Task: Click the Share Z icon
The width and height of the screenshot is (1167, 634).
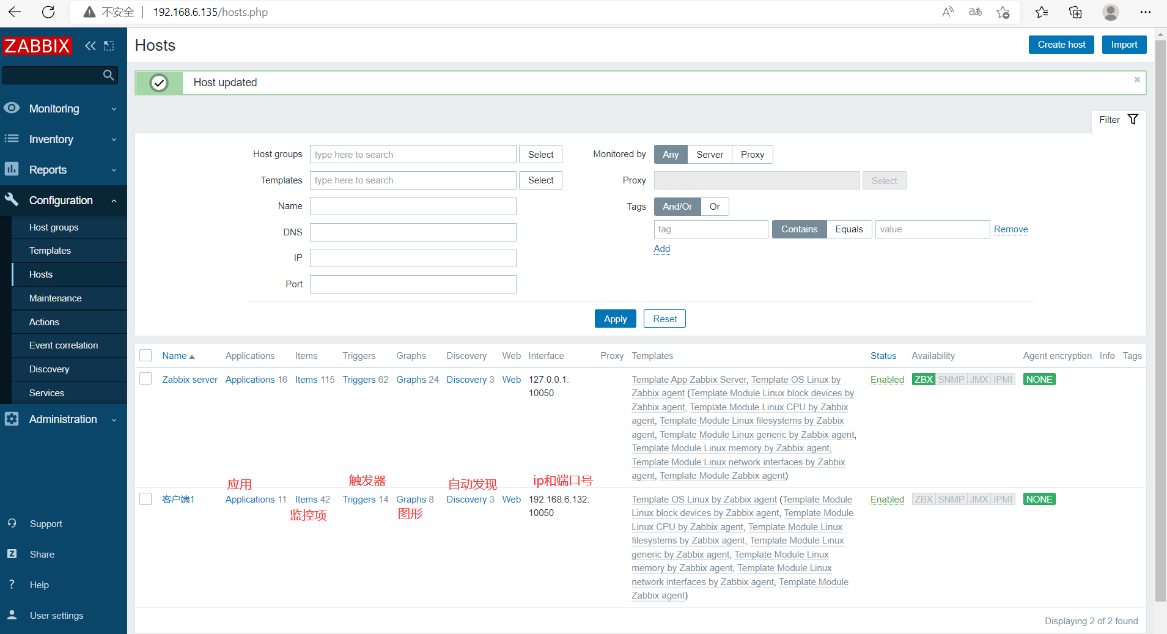Action: [x=12, y=554]
